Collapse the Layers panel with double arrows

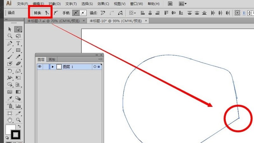97,55
